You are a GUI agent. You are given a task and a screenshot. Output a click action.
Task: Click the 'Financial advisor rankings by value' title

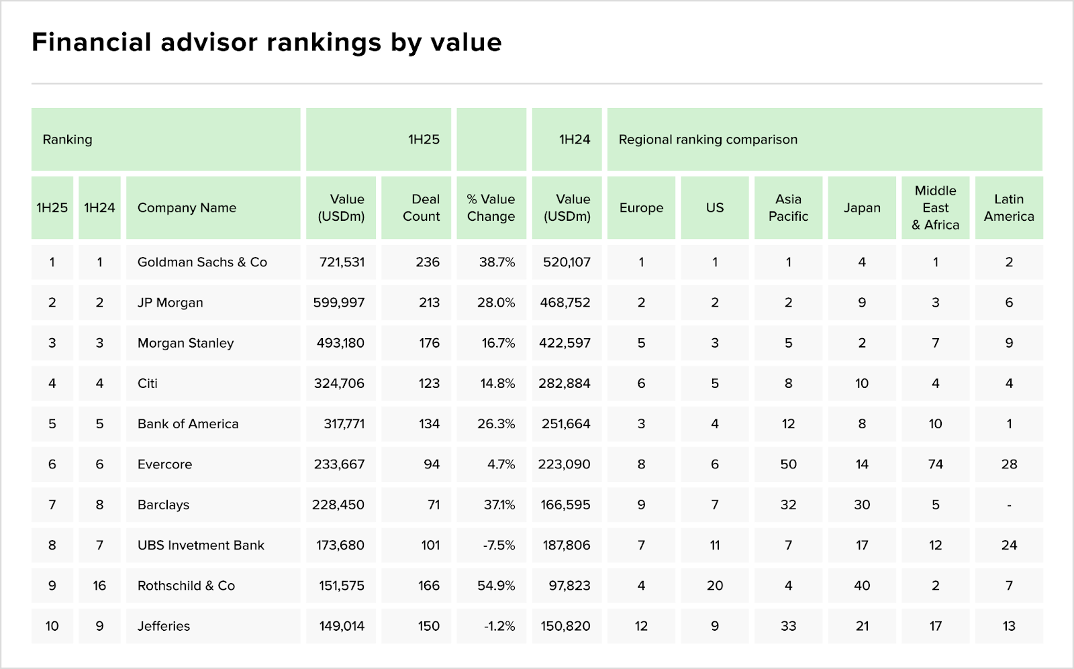click(x=266, y=42)
